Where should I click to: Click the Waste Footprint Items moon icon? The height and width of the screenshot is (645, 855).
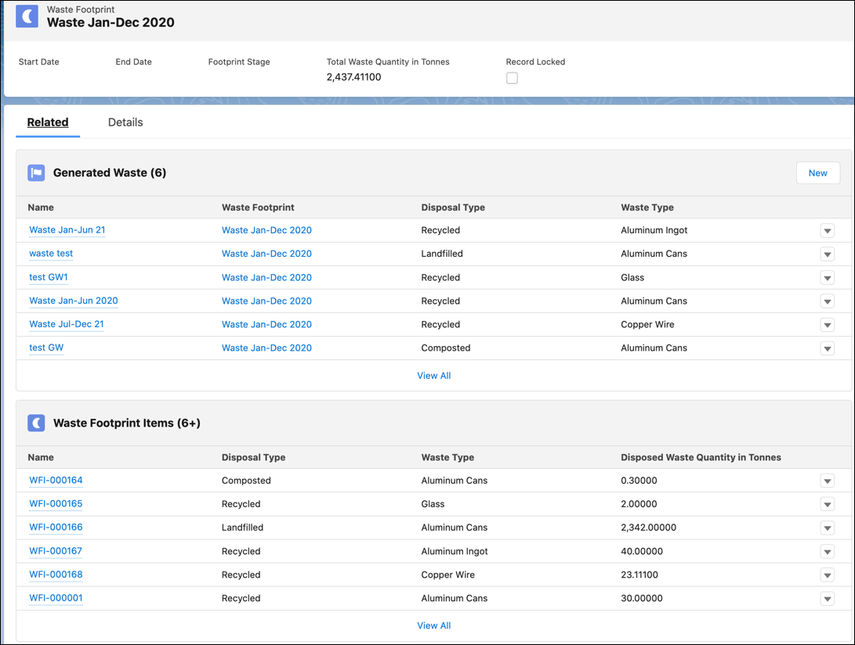(36, 423)
